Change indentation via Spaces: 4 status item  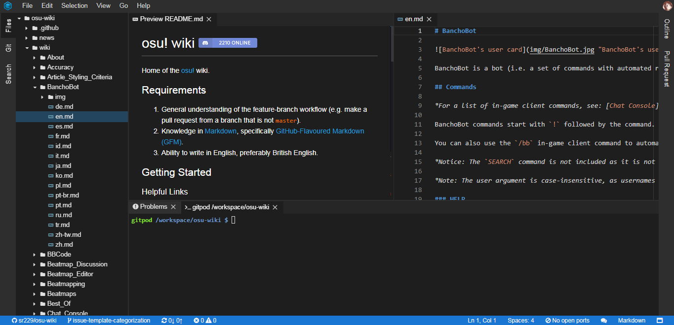521,321
